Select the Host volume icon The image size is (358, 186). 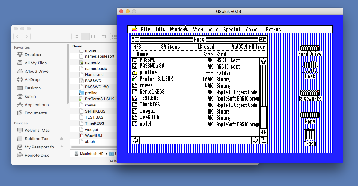tap(310, 67)
